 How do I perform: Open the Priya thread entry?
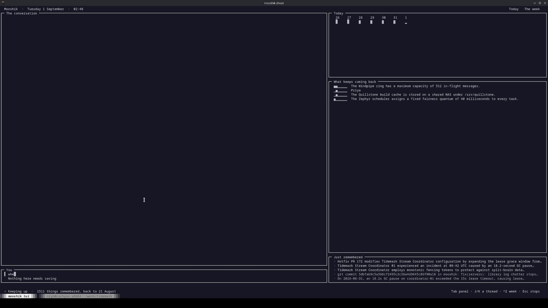pyautogui.click(x=356, y=90)
